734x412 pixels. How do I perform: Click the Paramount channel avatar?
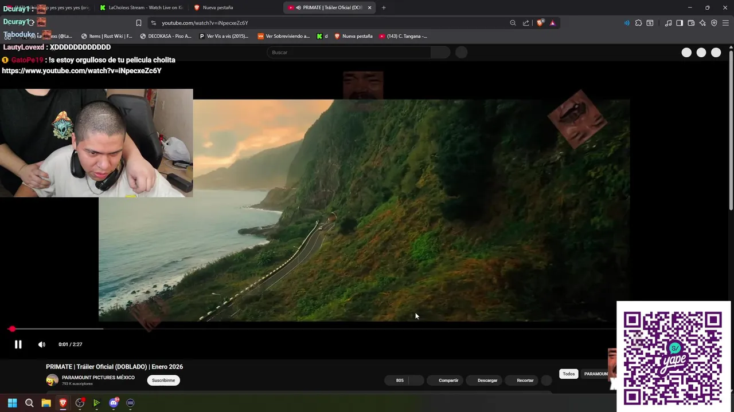(x=52, y=380)
